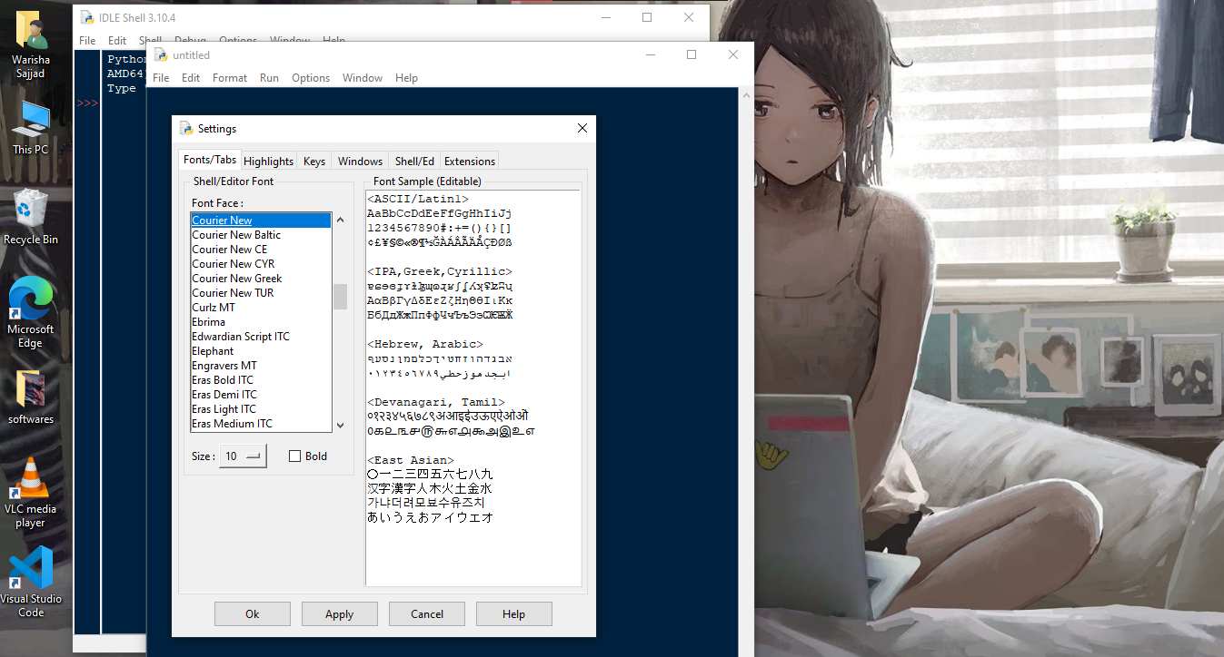Image resolution: width=1224 pixels, height=657 pixels.
Task: Open the This PC desktop icon
Action: tap(31, 127)
